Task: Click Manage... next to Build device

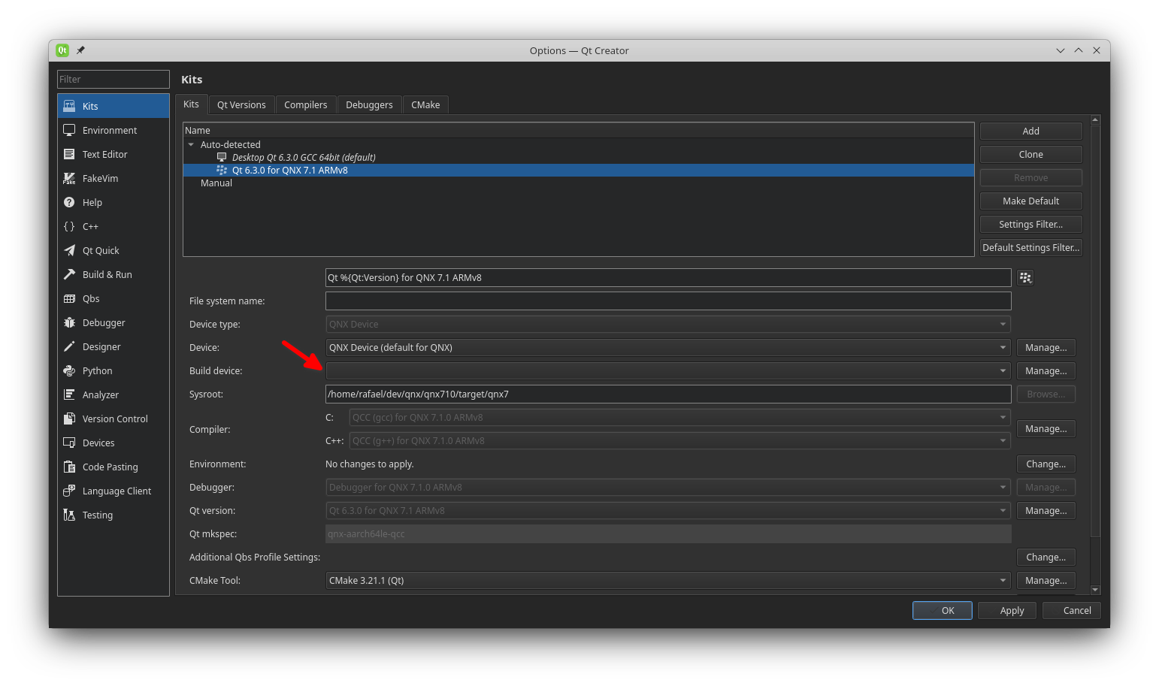Action: (1046, 370)
